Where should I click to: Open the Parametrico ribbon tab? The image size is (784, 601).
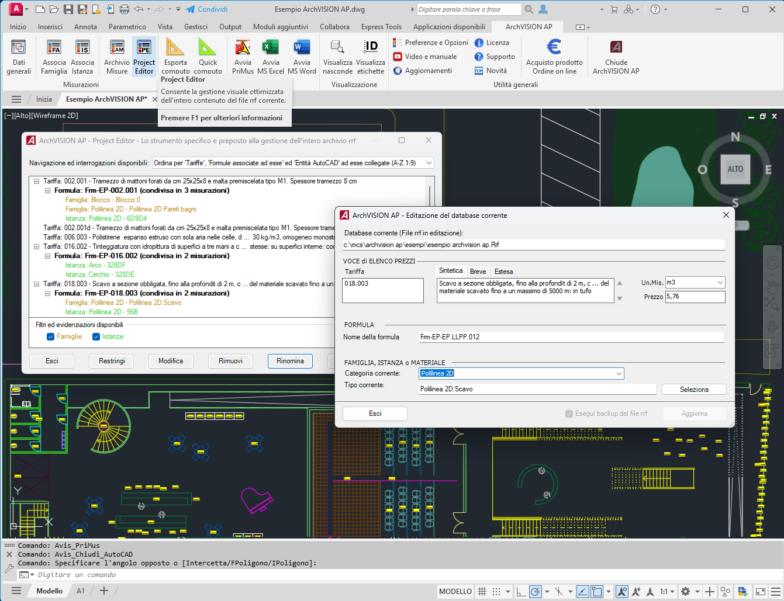click(x=127, y=27)
